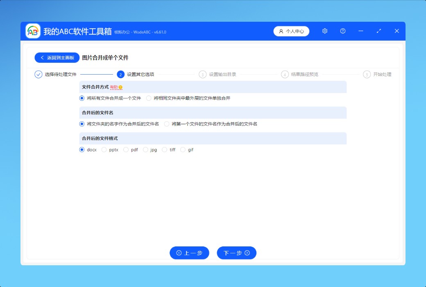Go back with 返回到主面板 button

pyautogui.click(x=57, y=58)
